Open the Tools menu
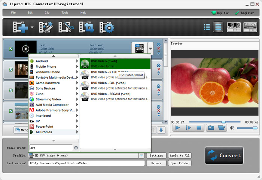 [65, 13]
